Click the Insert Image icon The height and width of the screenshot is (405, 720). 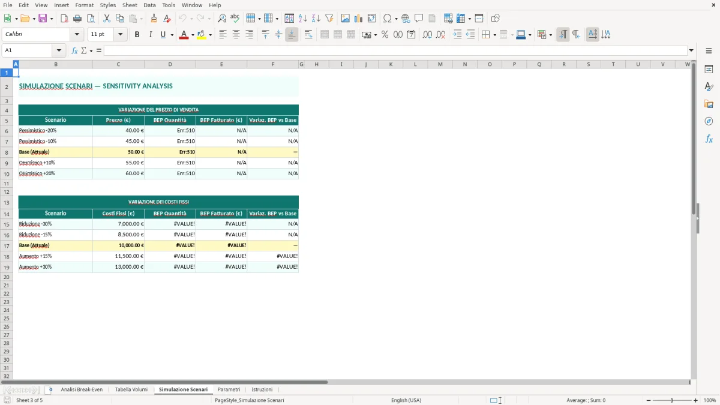346,19
